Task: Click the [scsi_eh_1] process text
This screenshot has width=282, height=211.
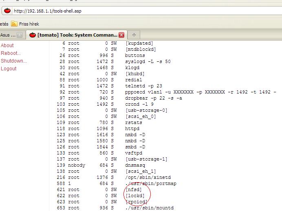Action: (x=141, y=171)
